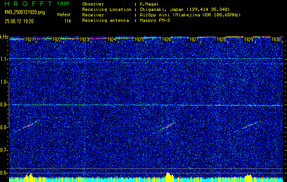
Task: Click the 1.0 frequency axis label
Action: click(x=4, y=82)
